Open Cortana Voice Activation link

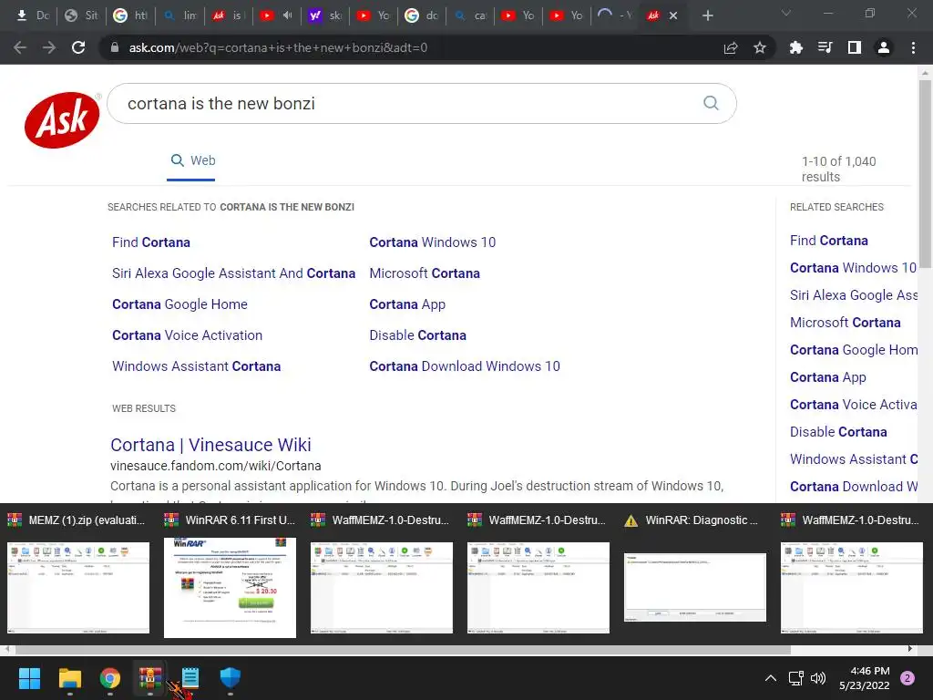tap(188, 335)
